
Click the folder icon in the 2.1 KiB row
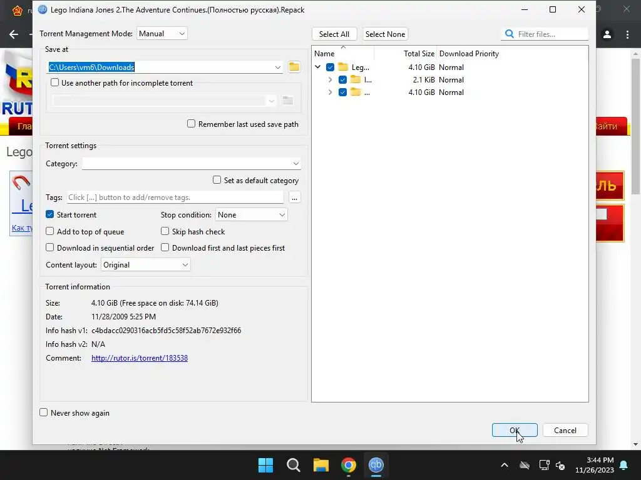pos(356,79)
